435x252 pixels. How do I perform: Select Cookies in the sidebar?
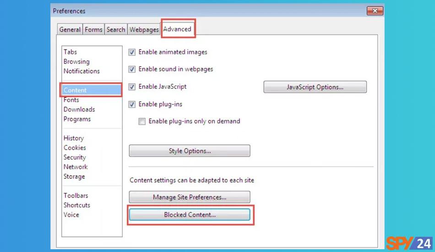pos(75,148)
